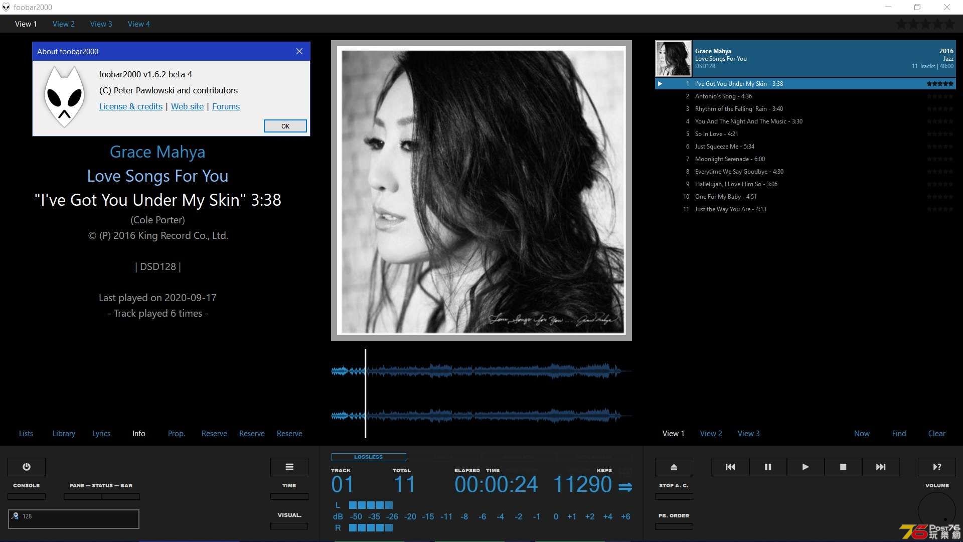Click the playback order arrows icon beside kbps
This screenshot has height=542, width=963.
click(x=625, y=487)
